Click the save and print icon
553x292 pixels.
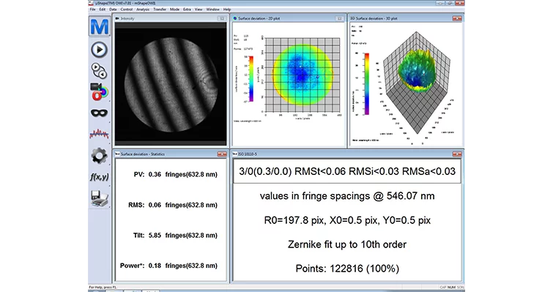tap(99, 198)
